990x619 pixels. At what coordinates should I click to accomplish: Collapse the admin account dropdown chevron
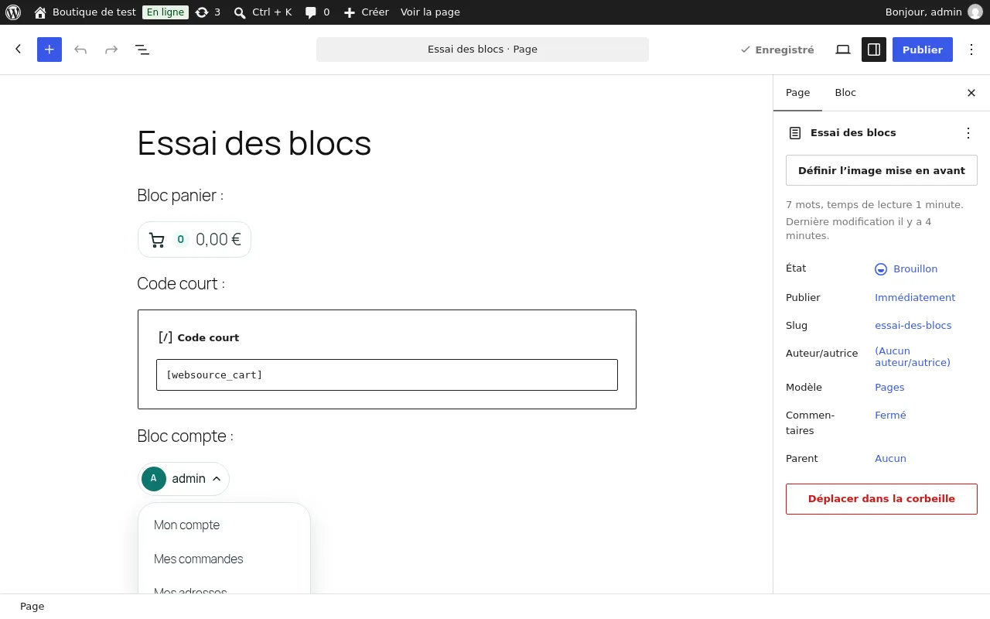click(x=217, y=479)
